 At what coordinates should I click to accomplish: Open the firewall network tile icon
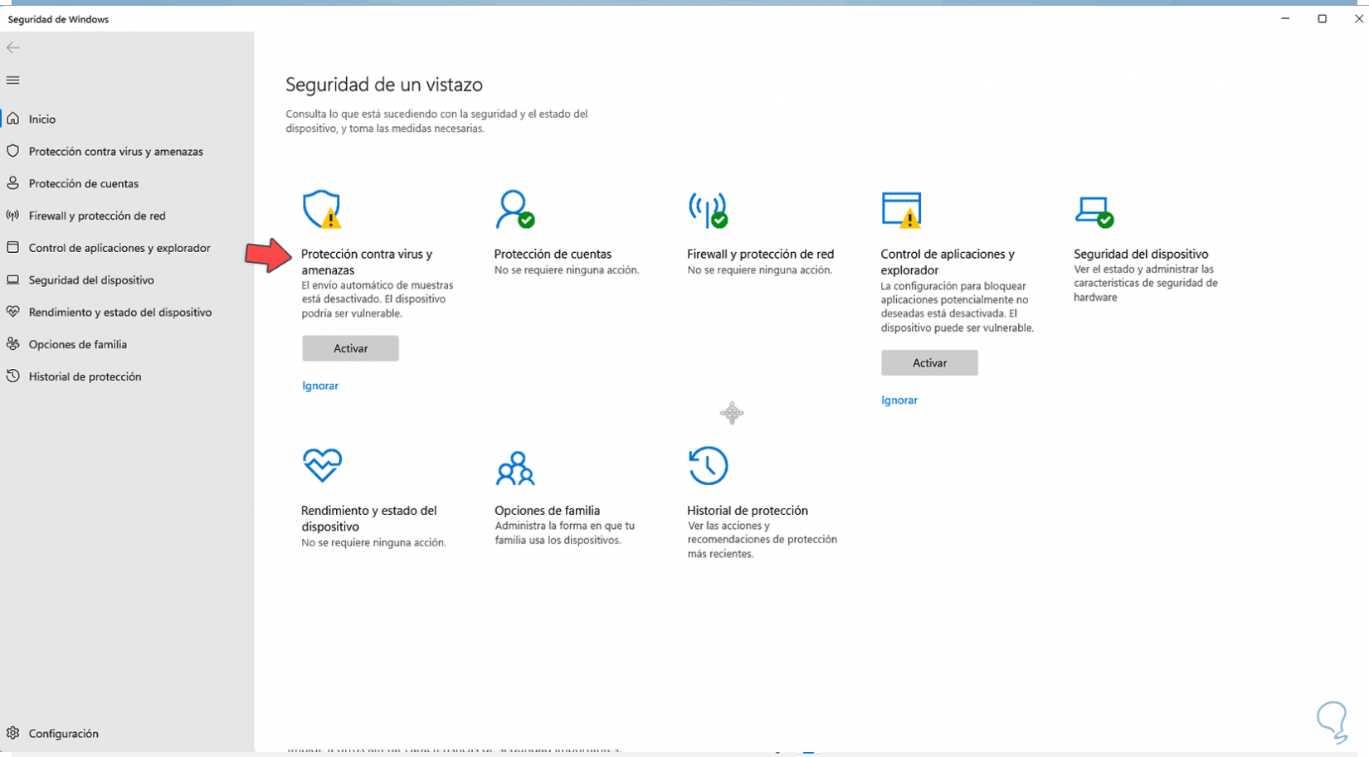[x=708, y=210]
